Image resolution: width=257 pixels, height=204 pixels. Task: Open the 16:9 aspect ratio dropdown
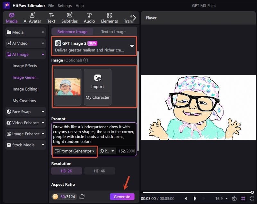point(221,199)
